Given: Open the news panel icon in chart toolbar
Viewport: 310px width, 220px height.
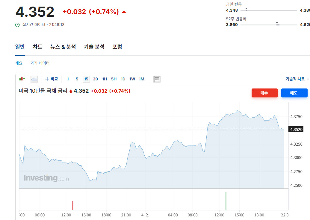Looking at the screenshot, I should [x=157, y=79].
